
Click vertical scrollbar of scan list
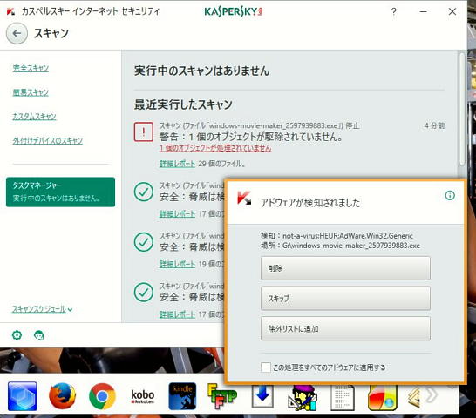[462, 109]
